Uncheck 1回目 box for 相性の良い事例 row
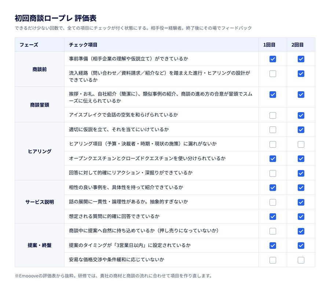The image size is (330, 291). coord(272,188)
